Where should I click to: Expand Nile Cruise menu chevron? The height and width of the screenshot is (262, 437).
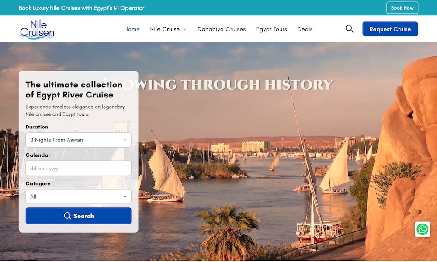185,29
